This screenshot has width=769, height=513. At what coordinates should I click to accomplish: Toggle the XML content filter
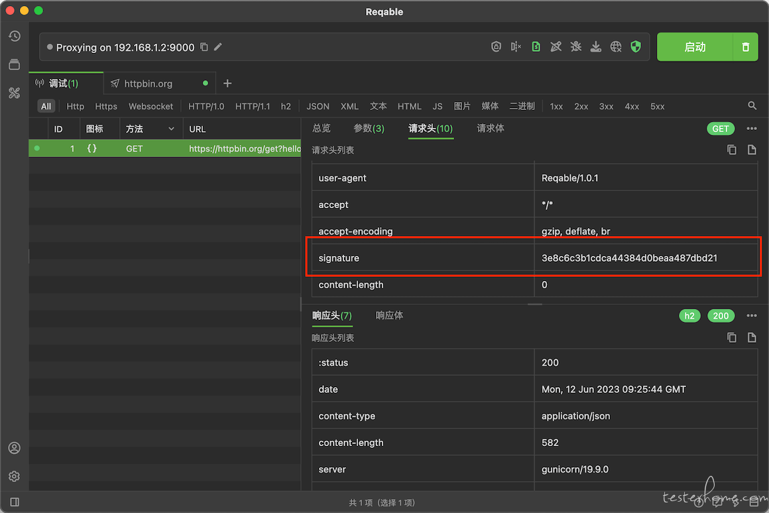[349, 107]
